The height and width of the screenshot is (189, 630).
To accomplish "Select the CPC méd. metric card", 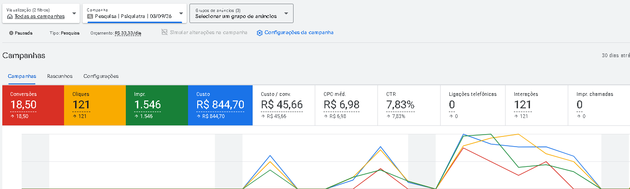I will tap(347, 105).
